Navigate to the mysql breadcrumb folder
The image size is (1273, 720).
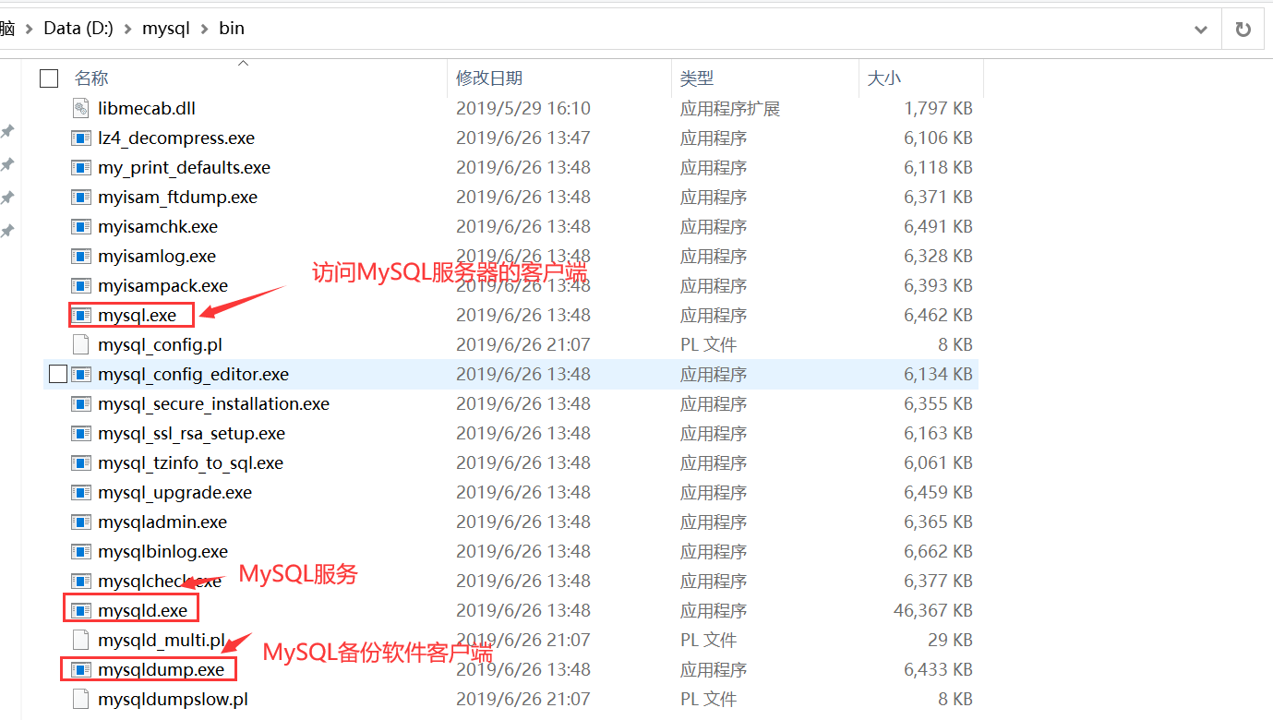point(165,29)
